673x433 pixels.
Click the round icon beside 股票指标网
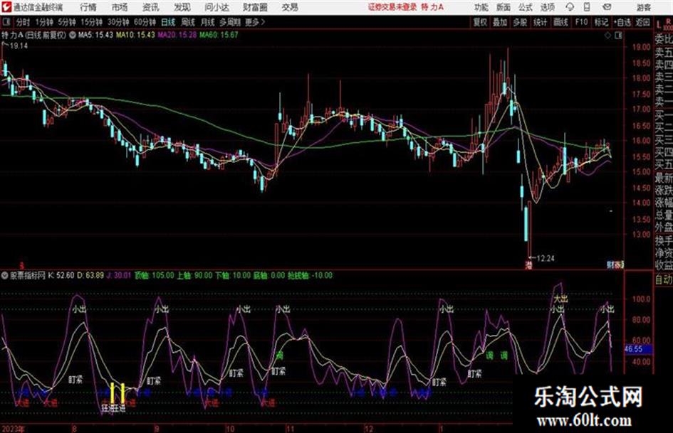(5, 275)
